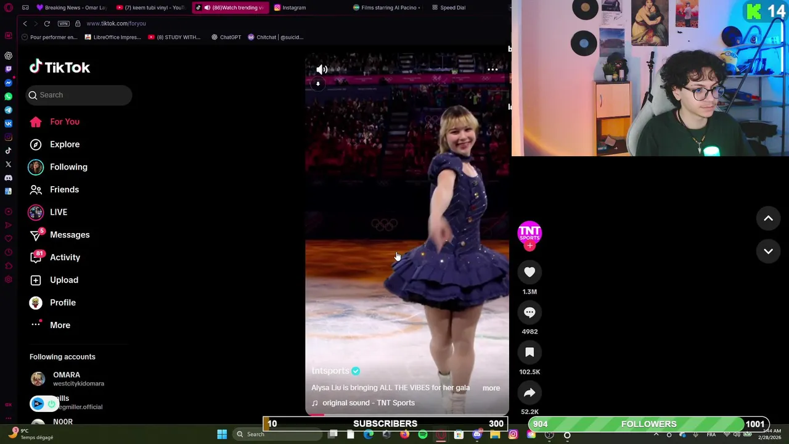Switch to Breaking News - Omar tab

[71, 7]
